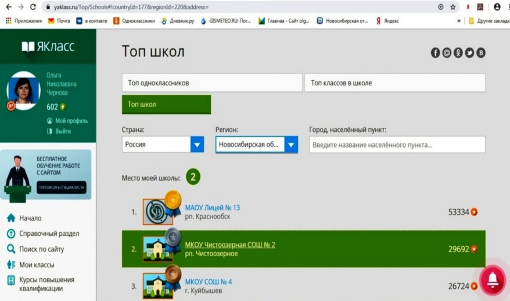Switch to Топ одноклассников tab
The width and height of the screenshot is (510, 301).
[x=212, y=83]
